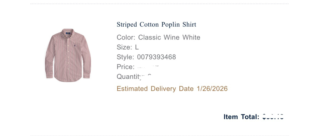Click the delivery date 1/26/2026
This screenshot has width=319, height=136.
pyautogui.click(x=212, y=89)
